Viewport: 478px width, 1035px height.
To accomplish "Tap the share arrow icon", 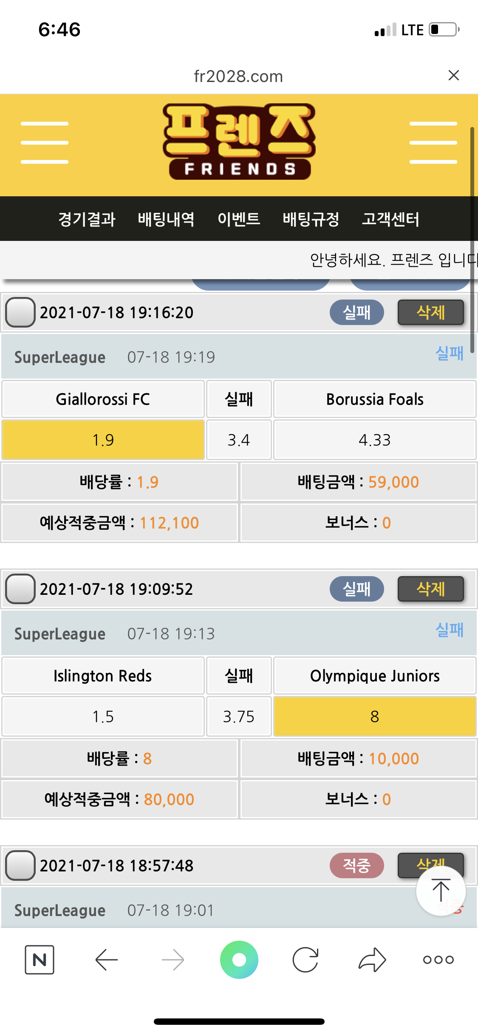I will 372,959.
